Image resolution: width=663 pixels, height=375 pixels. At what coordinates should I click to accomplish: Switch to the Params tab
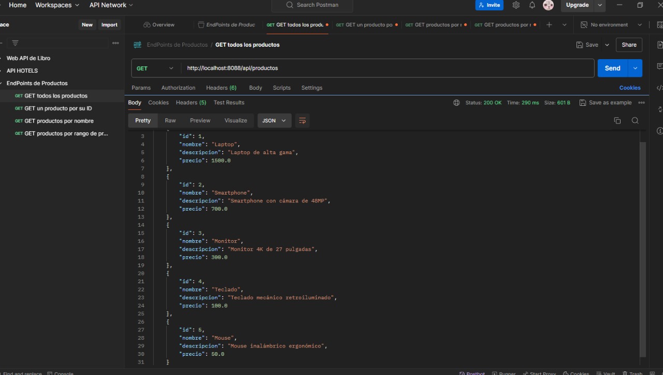pos(141,88)
